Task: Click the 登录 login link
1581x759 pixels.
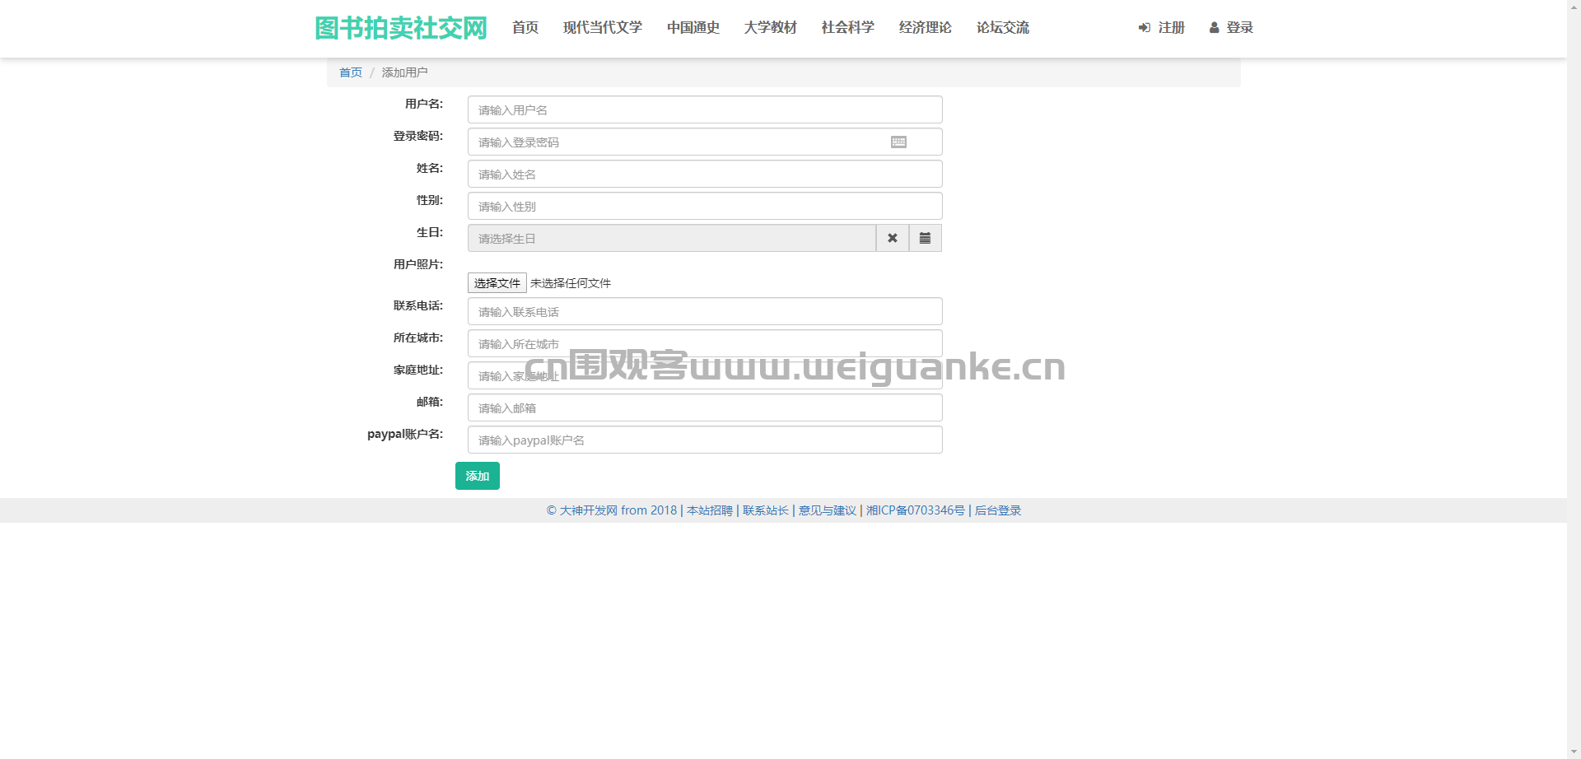Action: (1239, 28)
